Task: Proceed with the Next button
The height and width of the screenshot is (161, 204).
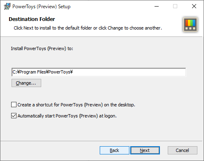Action: (x=145, y=150)
